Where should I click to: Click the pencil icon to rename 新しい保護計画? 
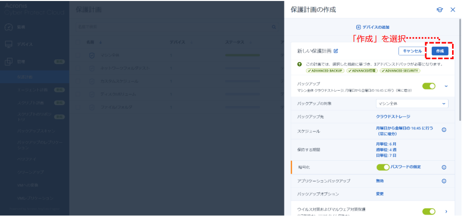(336, 51)
